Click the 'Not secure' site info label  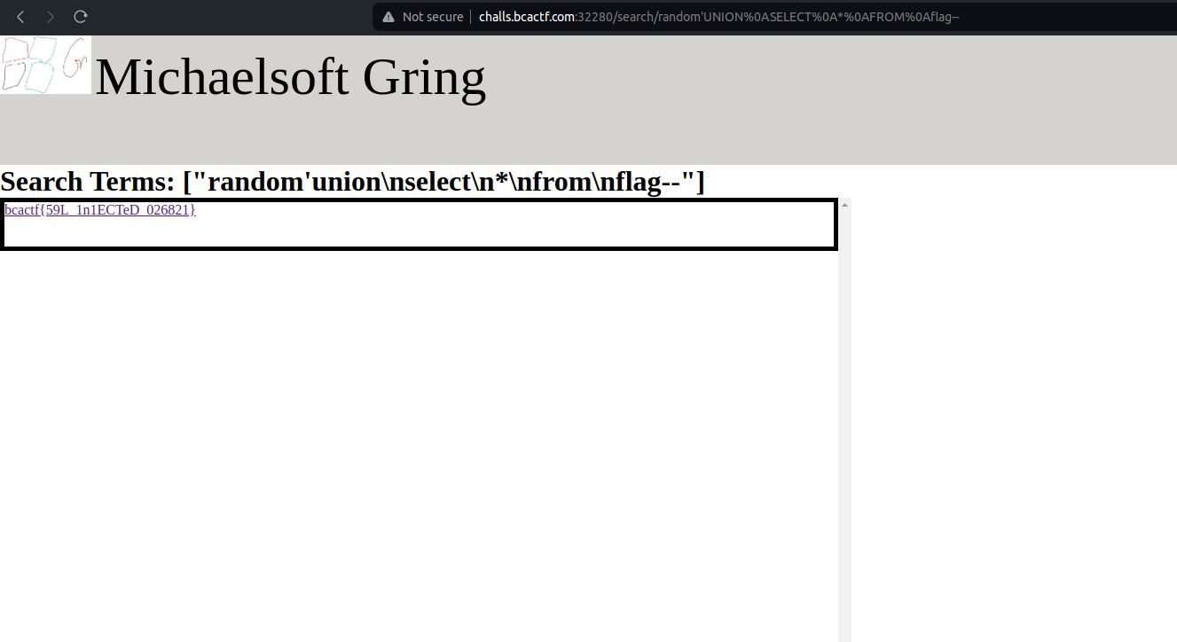(433, 17)
